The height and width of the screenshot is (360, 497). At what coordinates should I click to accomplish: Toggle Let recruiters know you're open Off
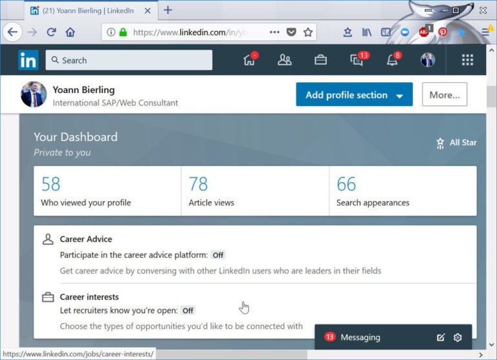click(x=188, y=310)
